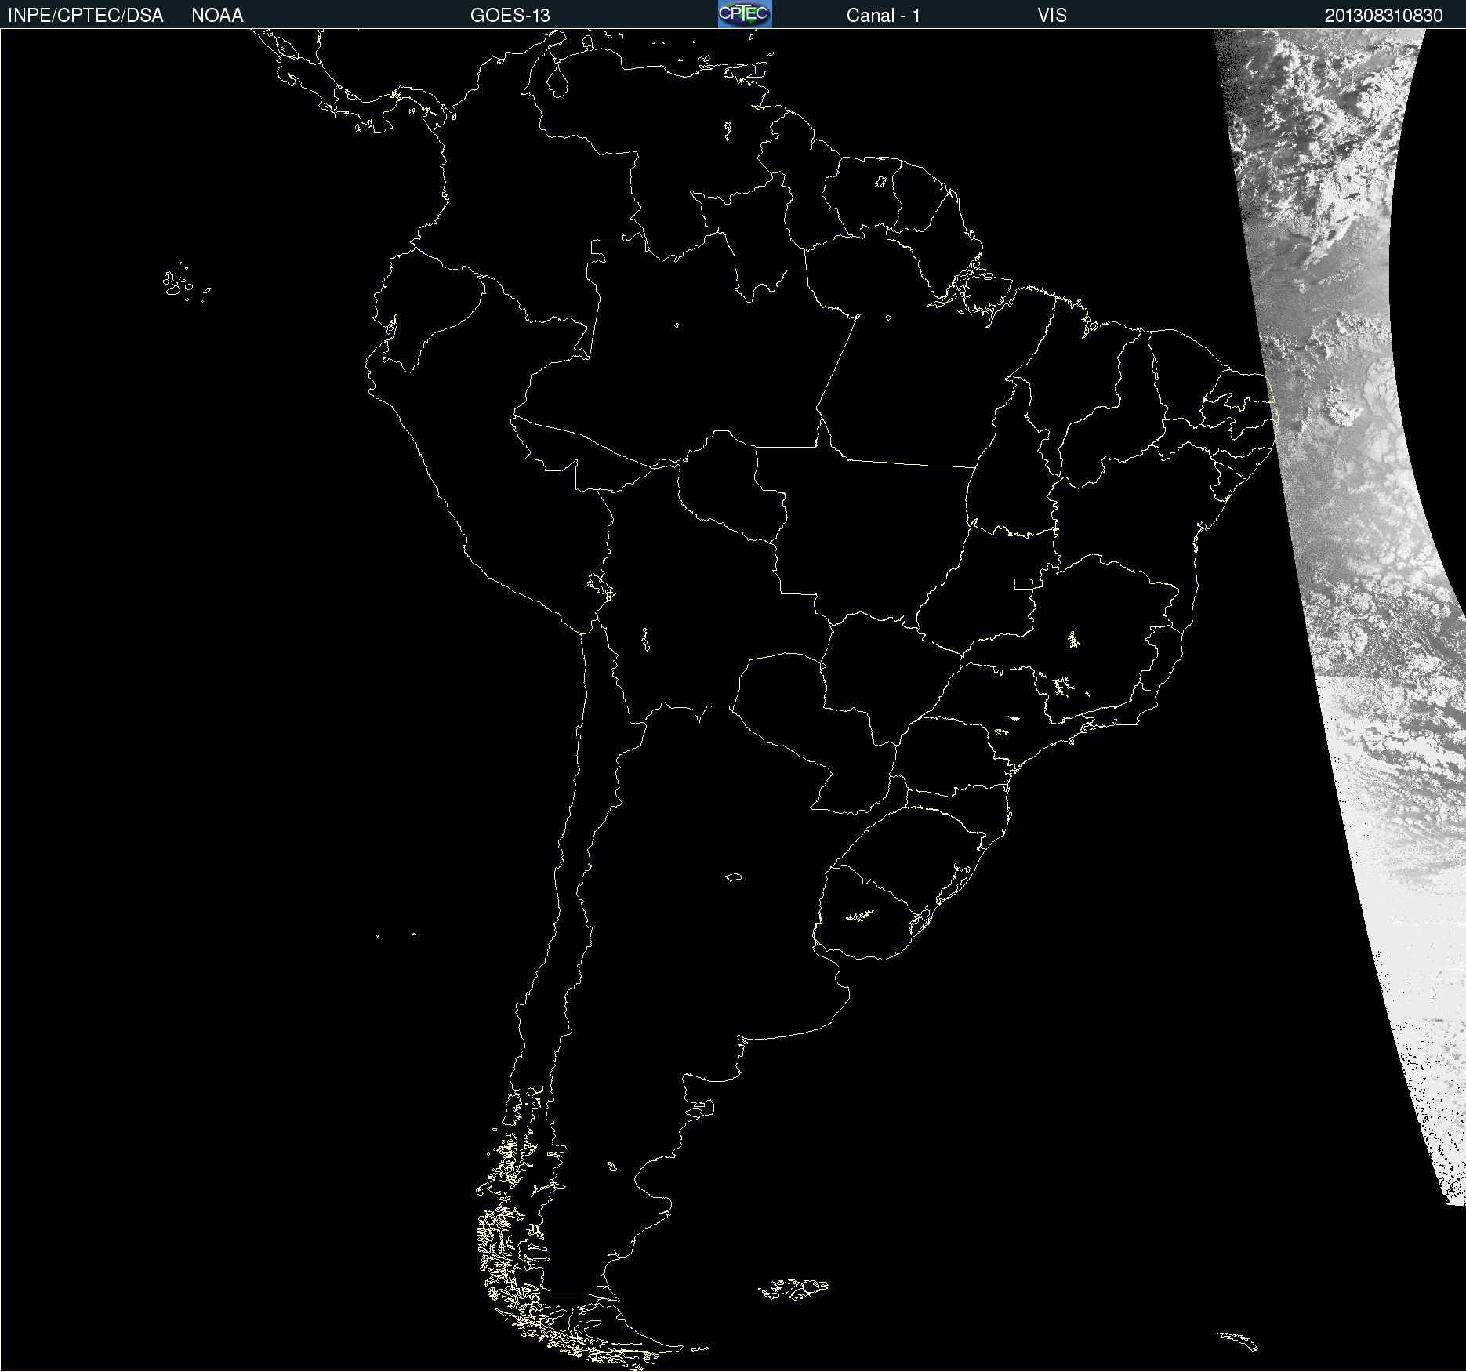The image size is (1466, 1372).
Task: Select the 'Canal - 1' label
Action: pos(884,16)
